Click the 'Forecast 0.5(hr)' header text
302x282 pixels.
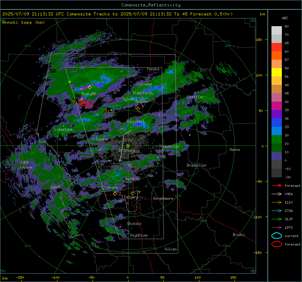click(211, 14)
